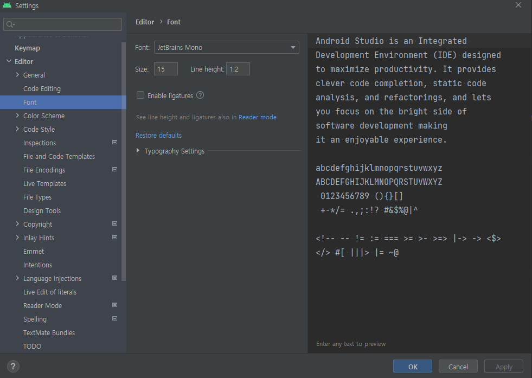This screenshot has width=532, height=378.
Task: Expand the Language Injections node arrow
Action: [x=17, y=278]
